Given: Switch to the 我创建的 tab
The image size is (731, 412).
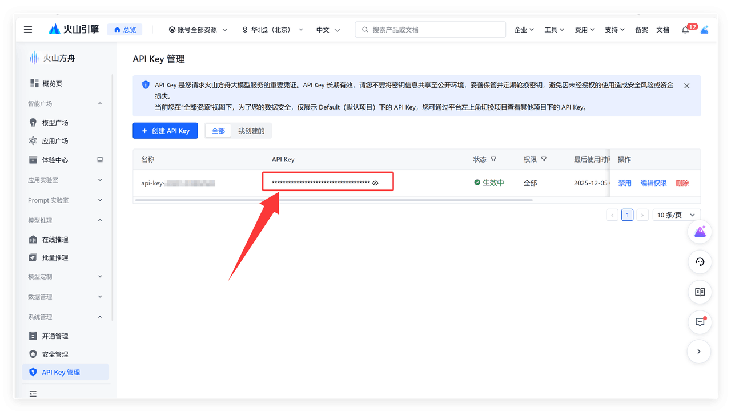Looking at the screenshot, I should tap(251, 131).
